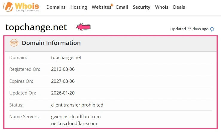Open the Domains menu

[56, 7]
